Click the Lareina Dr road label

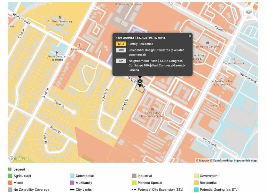point(105,95)
